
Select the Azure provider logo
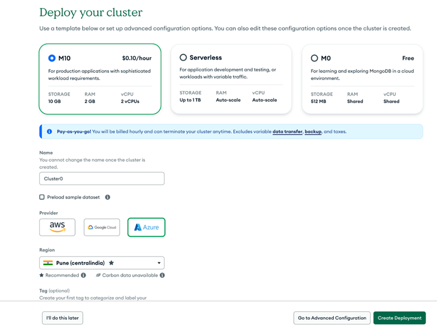coord(146,227)
